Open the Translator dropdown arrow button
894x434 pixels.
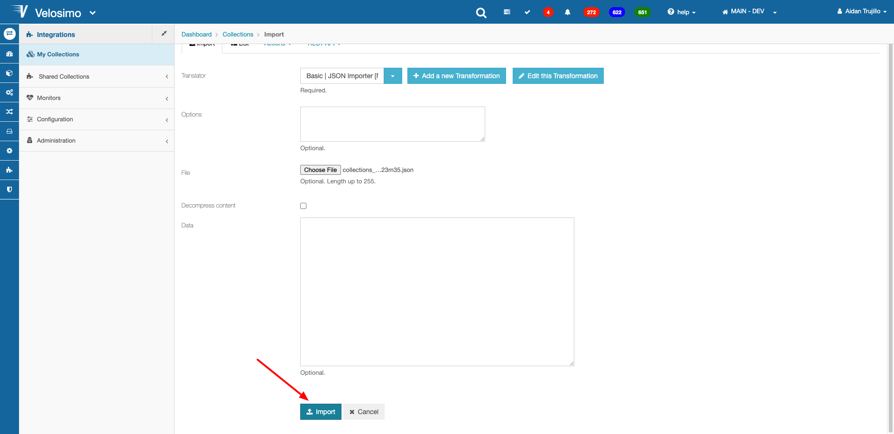[x=393, y=76]
